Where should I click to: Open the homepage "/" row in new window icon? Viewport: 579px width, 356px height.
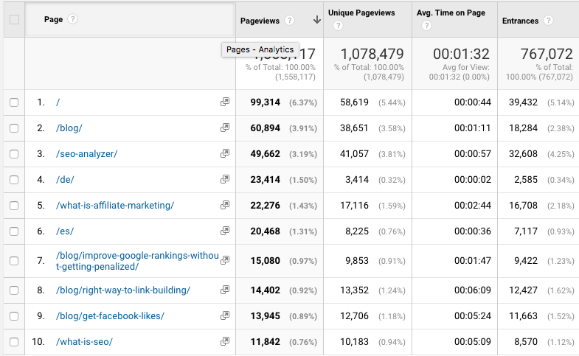[225, 102]
